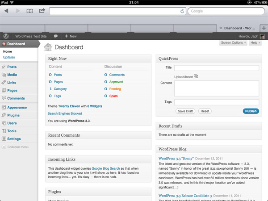
Task: Open the 6 Widgets link
Action: coord(95,106)
